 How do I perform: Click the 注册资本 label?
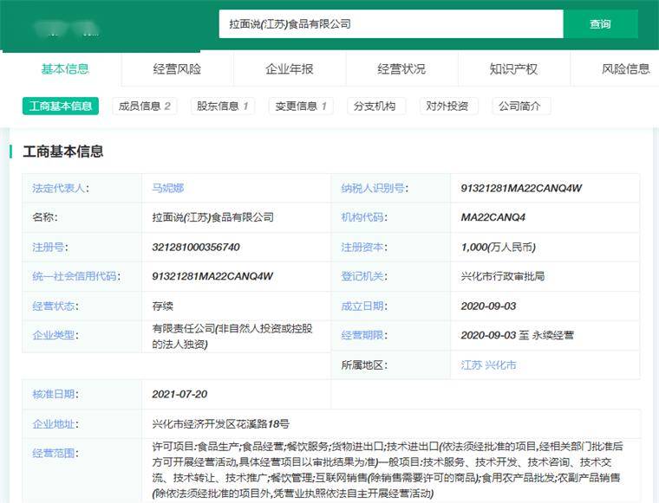(x=364, y=247)
